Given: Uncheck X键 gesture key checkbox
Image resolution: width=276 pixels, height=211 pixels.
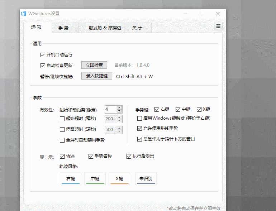Looking at the screenshot, I should click(199, 110).
